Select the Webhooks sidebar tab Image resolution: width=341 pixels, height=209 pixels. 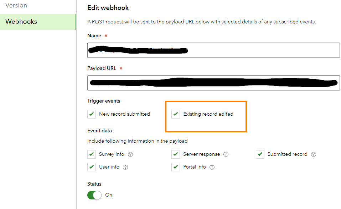pos(38,22)
